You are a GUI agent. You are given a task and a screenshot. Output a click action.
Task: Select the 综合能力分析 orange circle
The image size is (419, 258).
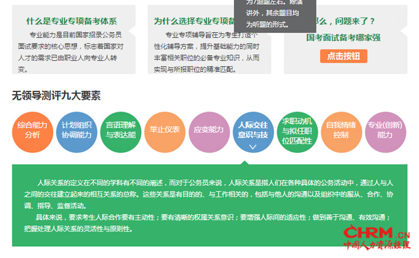33,132
